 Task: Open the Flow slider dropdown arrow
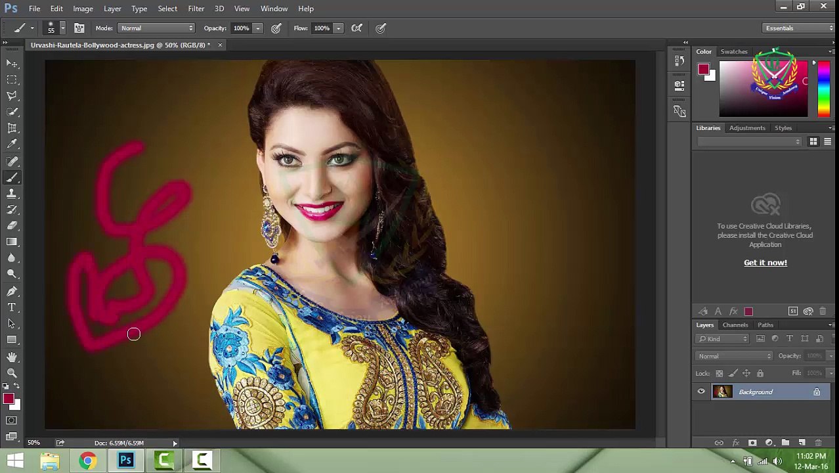tap(338, 28)
